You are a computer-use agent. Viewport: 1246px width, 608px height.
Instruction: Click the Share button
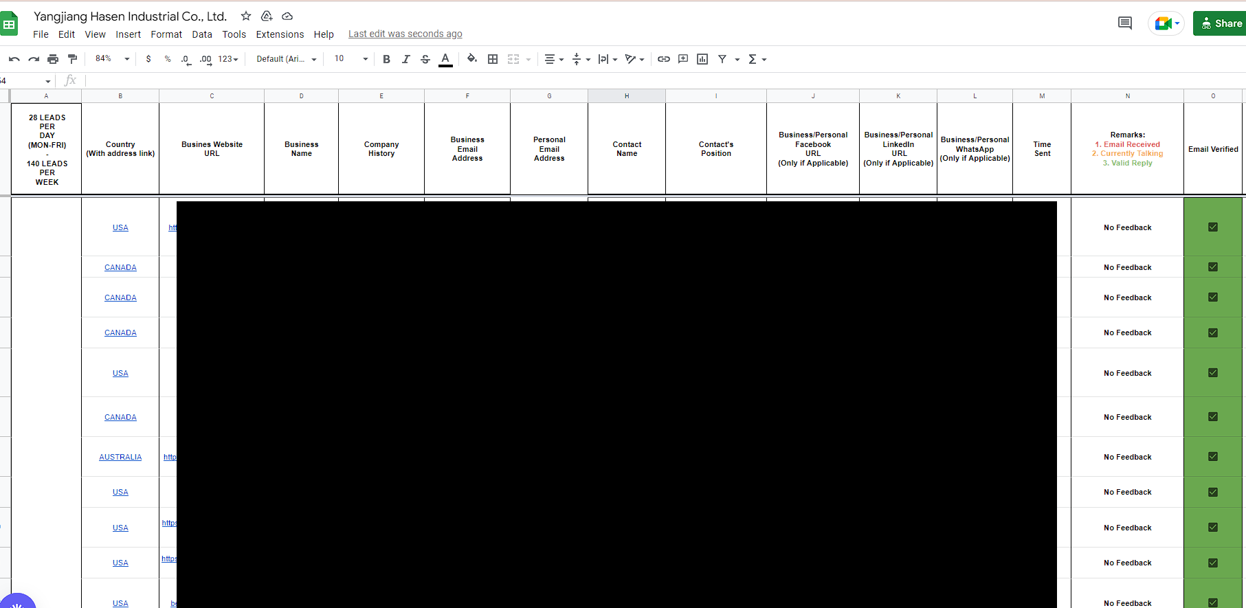pos(1221,23)
